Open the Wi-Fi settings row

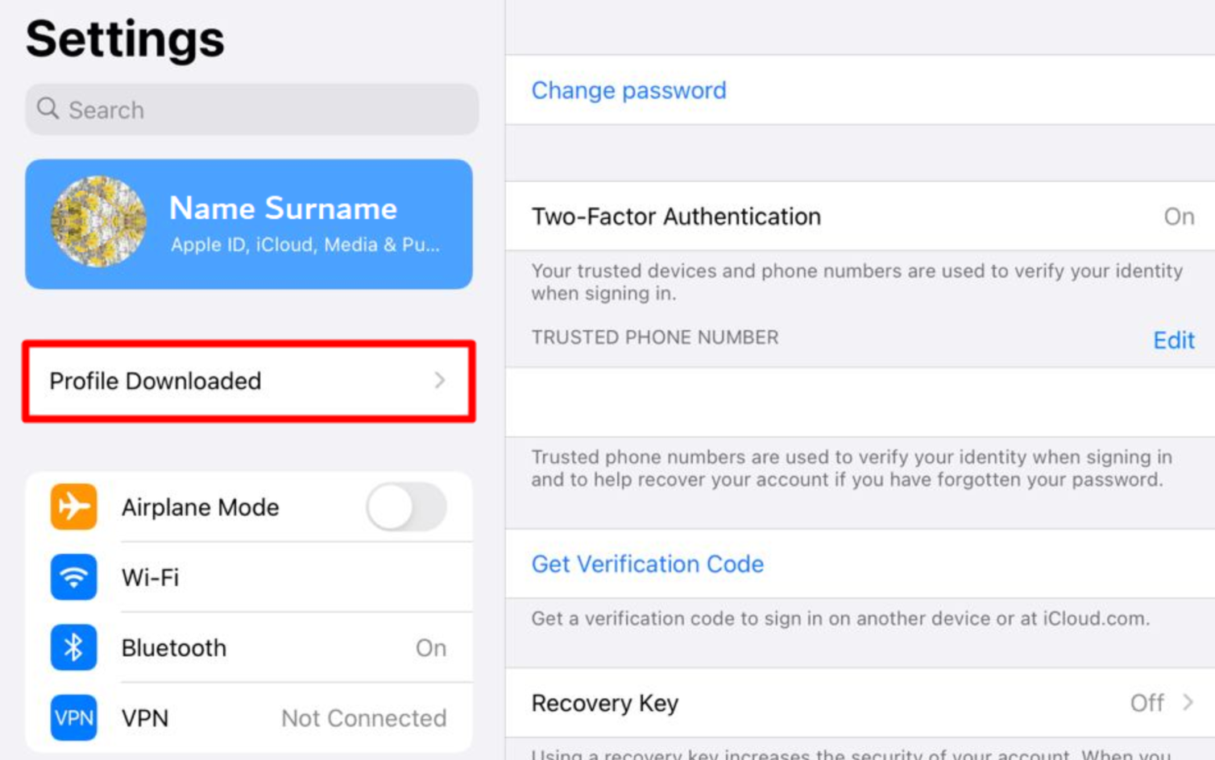tap(249, 577)
